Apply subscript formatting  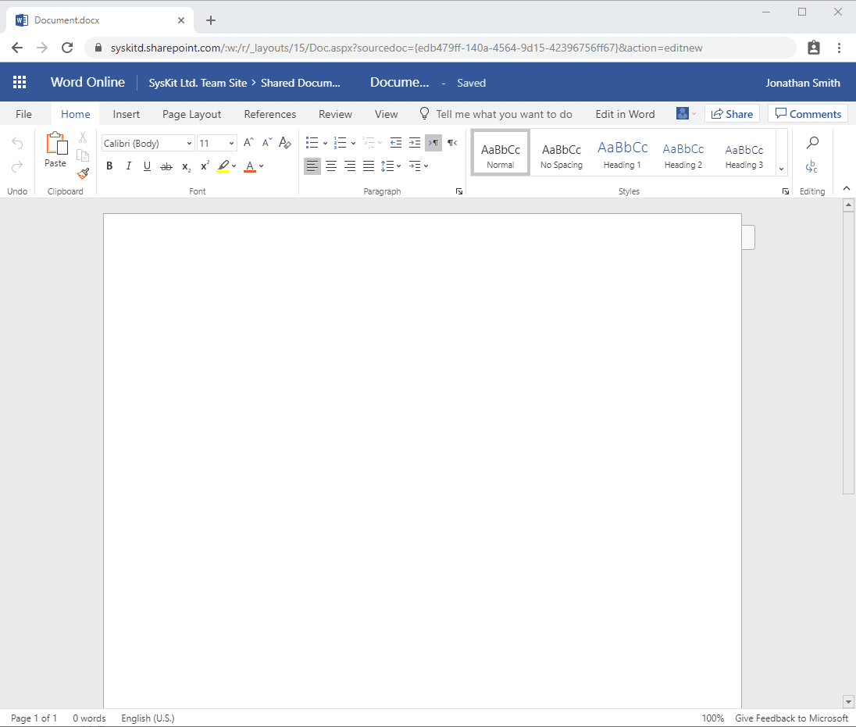pos(186,166)
